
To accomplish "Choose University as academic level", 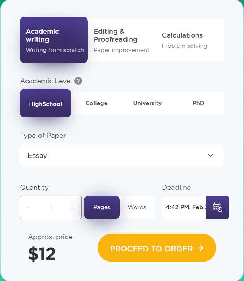I will coord(147,103).
